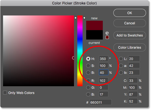This screenshot has width=151, height=110.
Task: Select the G green radio button
Action: point(88,88)
